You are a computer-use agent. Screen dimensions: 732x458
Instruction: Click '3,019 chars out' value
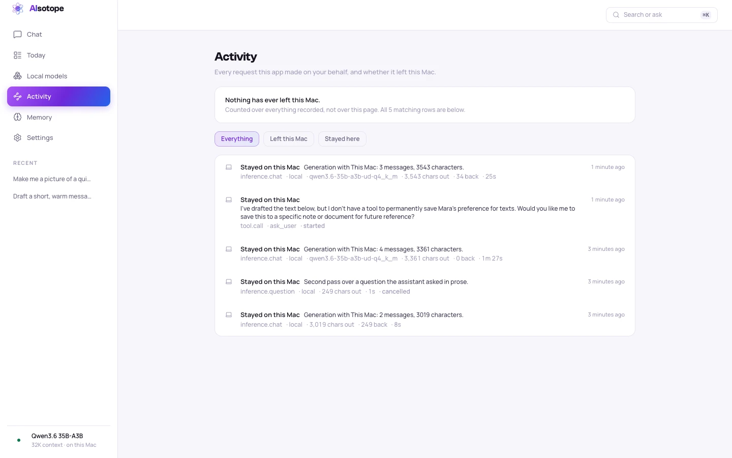332,325
